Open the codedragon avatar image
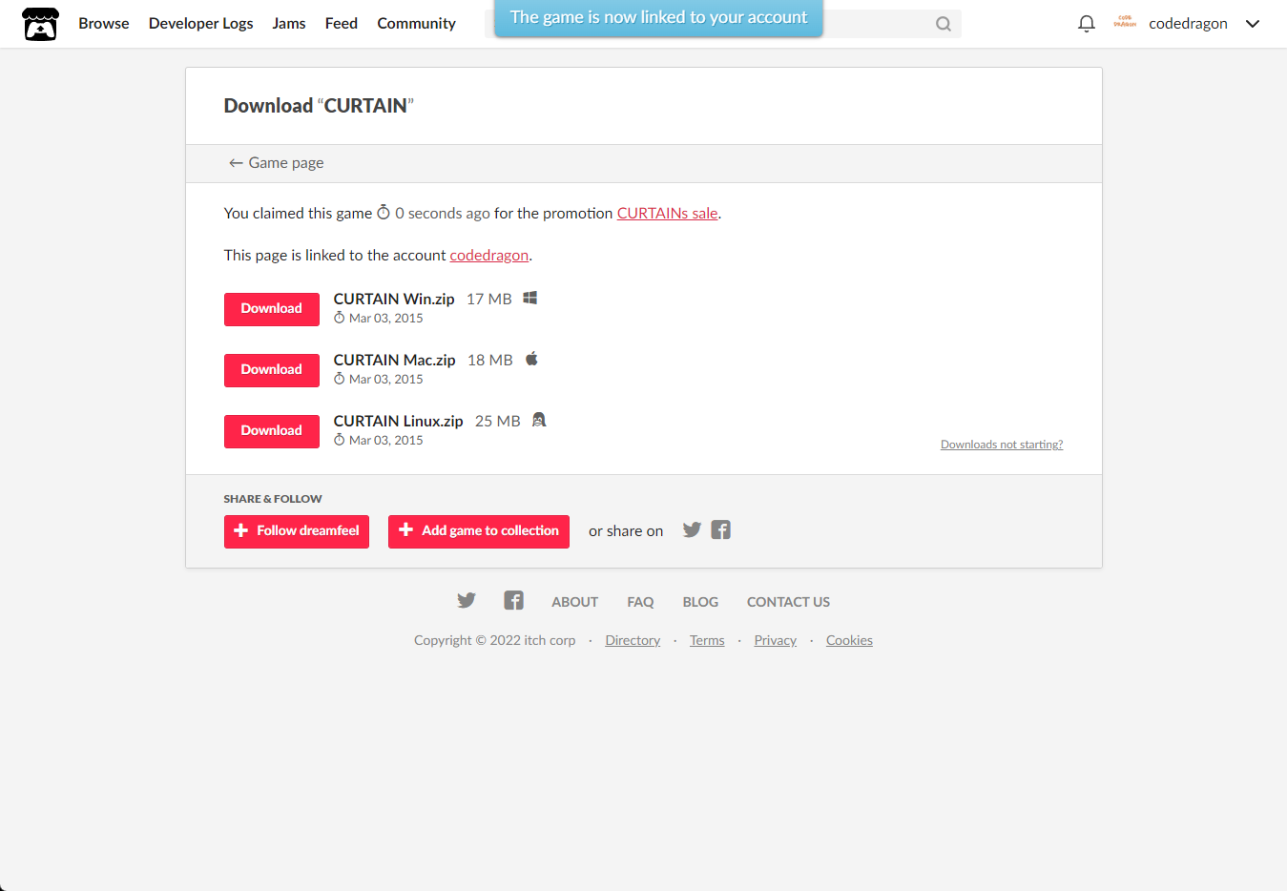Viewport: 1287px width, 891px height. point(1125,23)
